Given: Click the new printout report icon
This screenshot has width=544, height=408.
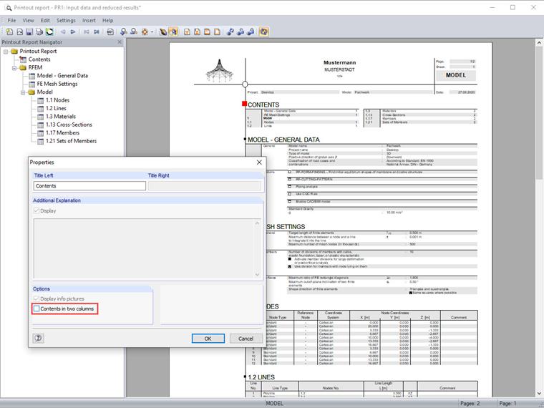Looking at the screenshot, I should click(x=9, y=32).
